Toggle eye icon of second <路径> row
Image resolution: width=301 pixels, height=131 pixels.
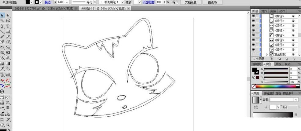[x=253, y=21]
